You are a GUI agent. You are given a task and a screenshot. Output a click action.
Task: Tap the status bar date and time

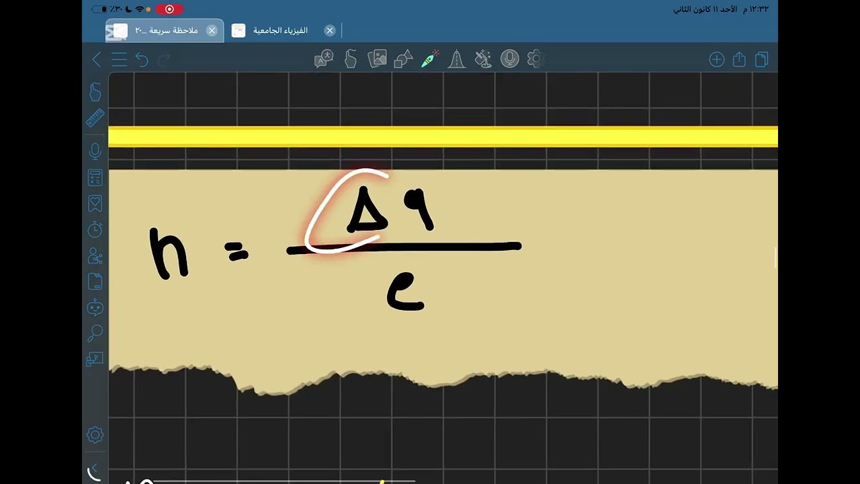click(x=720, y=9)
